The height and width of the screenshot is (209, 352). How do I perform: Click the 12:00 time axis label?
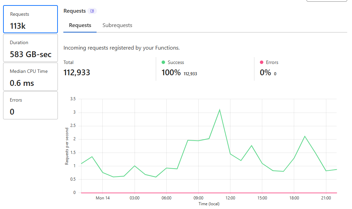230,198
